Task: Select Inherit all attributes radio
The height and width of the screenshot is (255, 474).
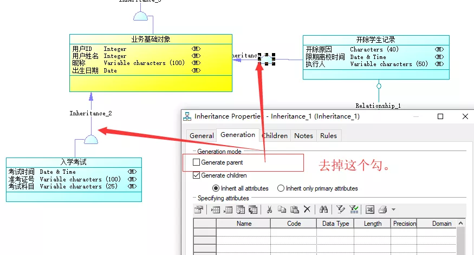Action: [x=216, y=188]
